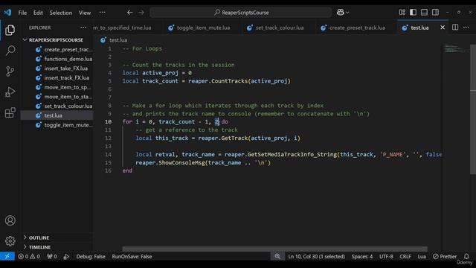Click the ReaperScriptsCourse search box
This screenshot has height=268, width=476.
[x=241, y=13]
